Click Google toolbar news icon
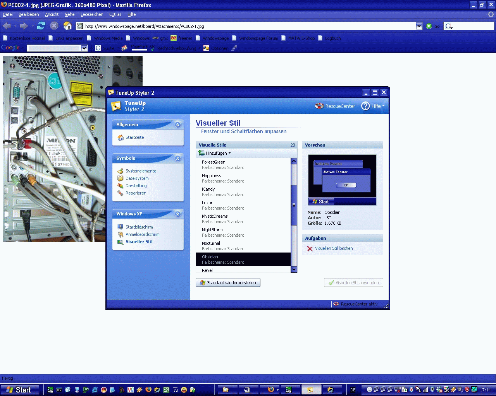The width and height of the screenshot is (496, 396). coord(124,48)
